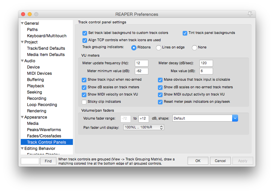Click the volume fader minimum -72 field
Viewport: 274px width, 193px height.
click(x=126, y=119)
